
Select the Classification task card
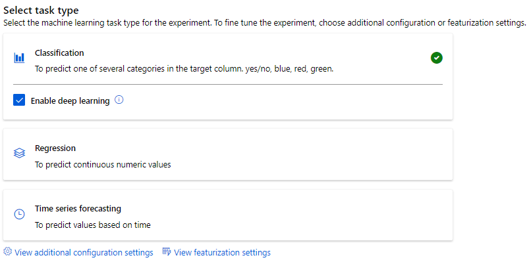coord(264,59)
